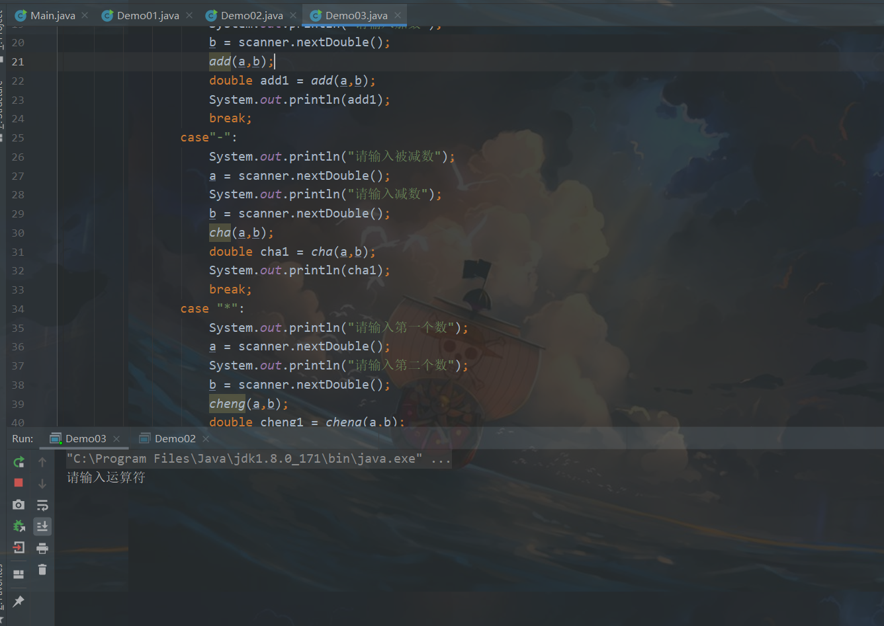
Task: Clear console with the trash icon
Action: point(42,569)
